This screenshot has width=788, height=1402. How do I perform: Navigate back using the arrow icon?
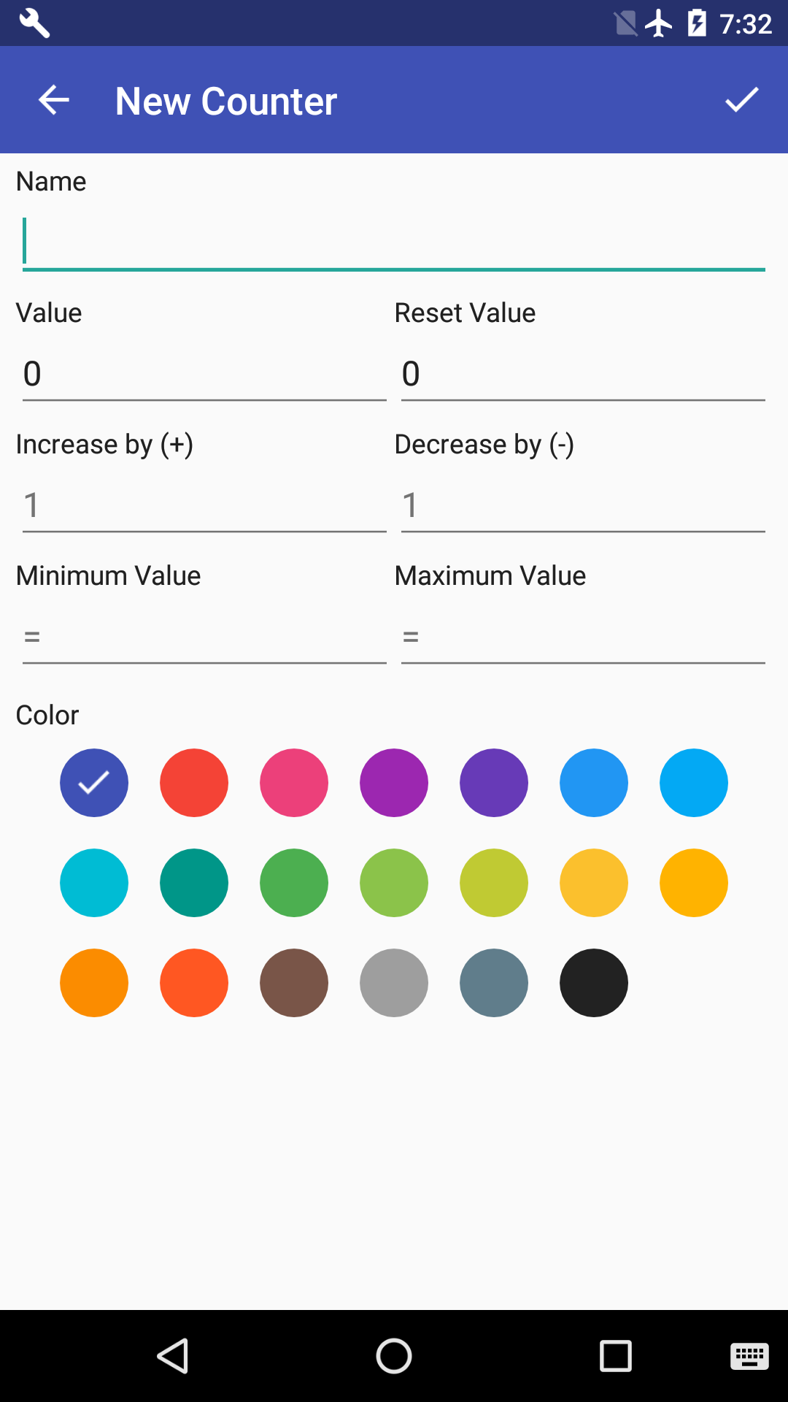[53, 100]
